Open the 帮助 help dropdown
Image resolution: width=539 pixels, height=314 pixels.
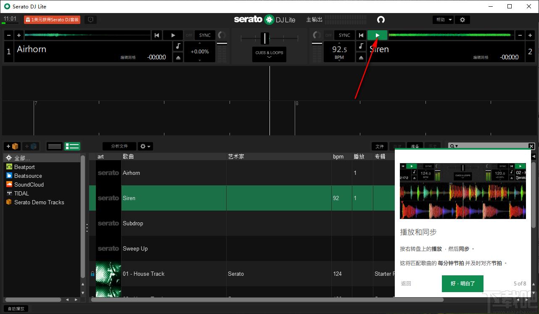pos(443,20)
